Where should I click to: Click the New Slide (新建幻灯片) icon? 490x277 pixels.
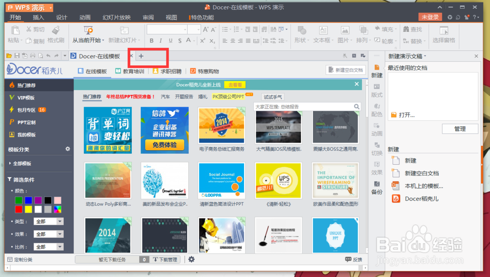pyautogui.click(x=124, y=30)
